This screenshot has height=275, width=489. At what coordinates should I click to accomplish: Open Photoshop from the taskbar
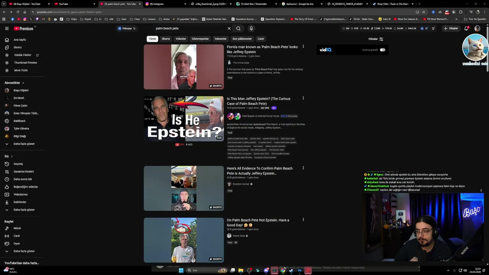[300, 270]
